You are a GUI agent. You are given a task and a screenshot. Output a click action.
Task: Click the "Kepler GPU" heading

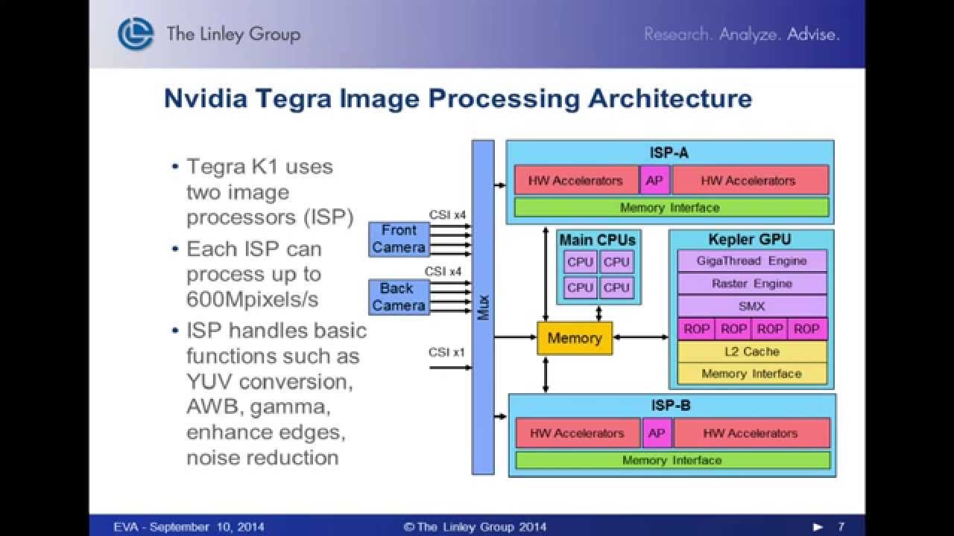tap(751, 240)
